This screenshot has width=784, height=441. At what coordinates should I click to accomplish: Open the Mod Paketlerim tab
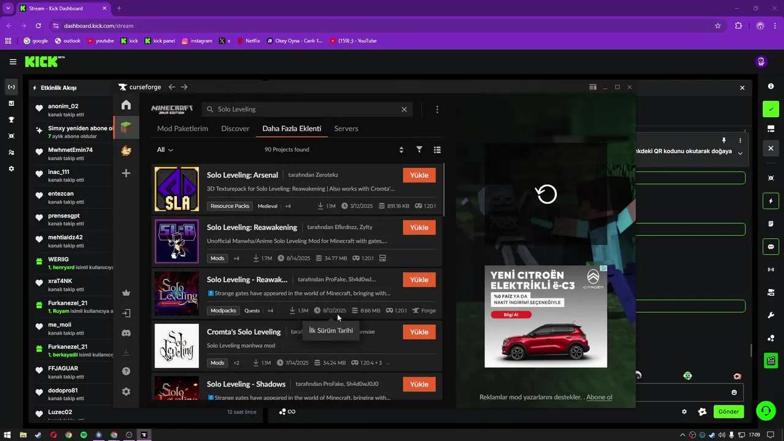[x=183, y=129]
